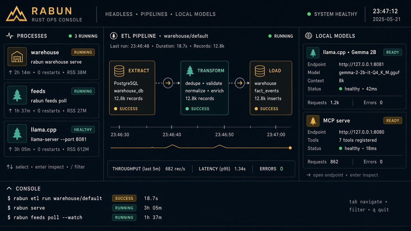Click the RUNNING badge on feeds process
Image resolution: width=411 pixels, height=231 pixels.
coord(83,91)
